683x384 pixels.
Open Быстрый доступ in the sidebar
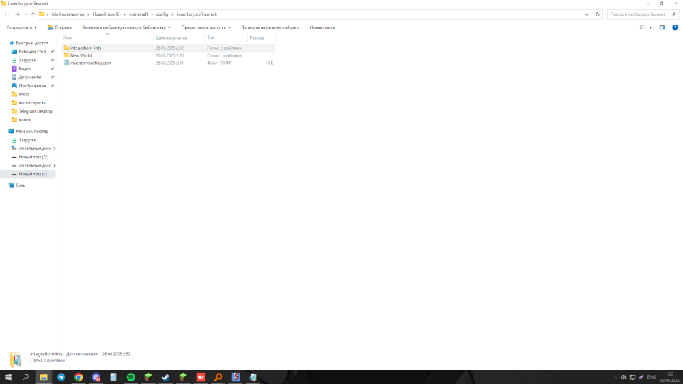pos(32,43)
